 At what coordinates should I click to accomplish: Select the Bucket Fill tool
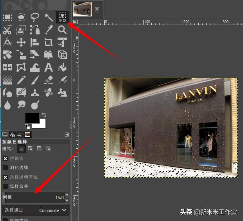click(x=62, y=67)
